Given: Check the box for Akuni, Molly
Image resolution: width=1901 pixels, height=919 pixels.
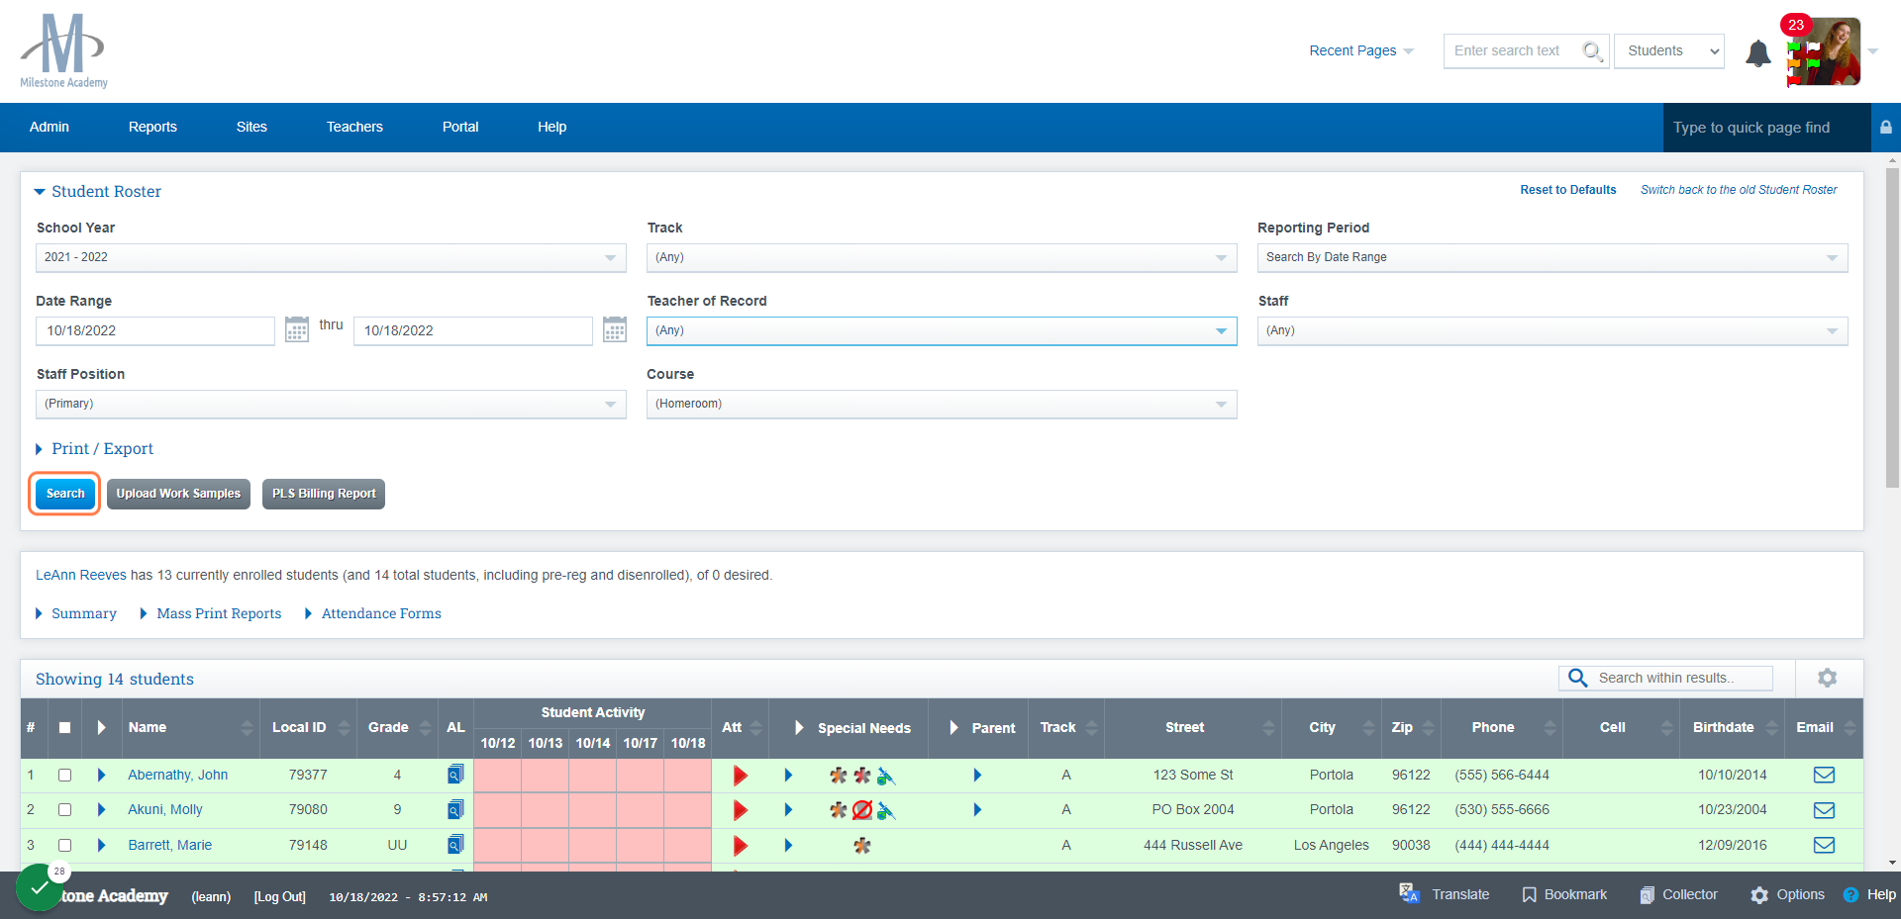Looking at the screenshot, I should click(64, 809).
